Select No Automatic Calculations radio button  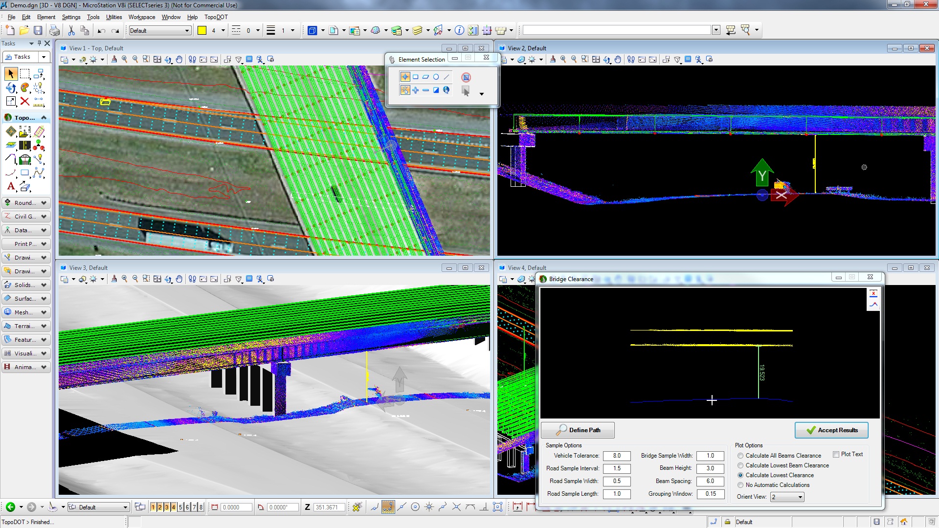pos(740,485)
